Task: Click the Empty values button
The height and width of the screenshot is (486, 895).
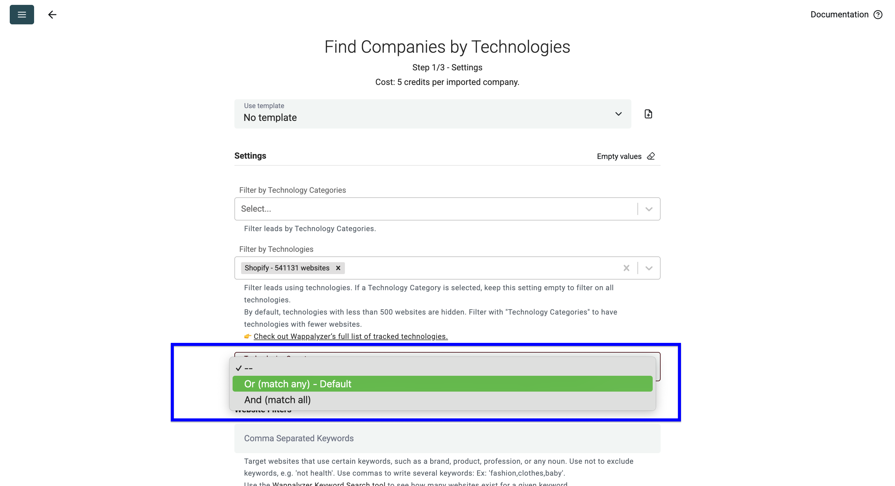Action: click(619, 157)
